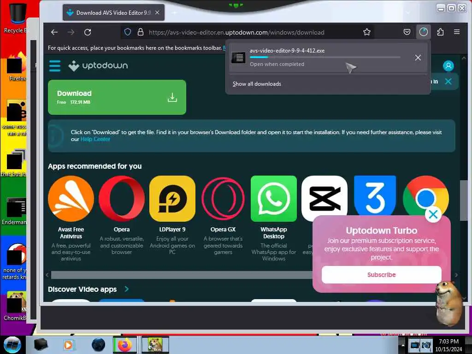Click the hamster Box taskbar item
472x354 pixels.
(155, 345)
